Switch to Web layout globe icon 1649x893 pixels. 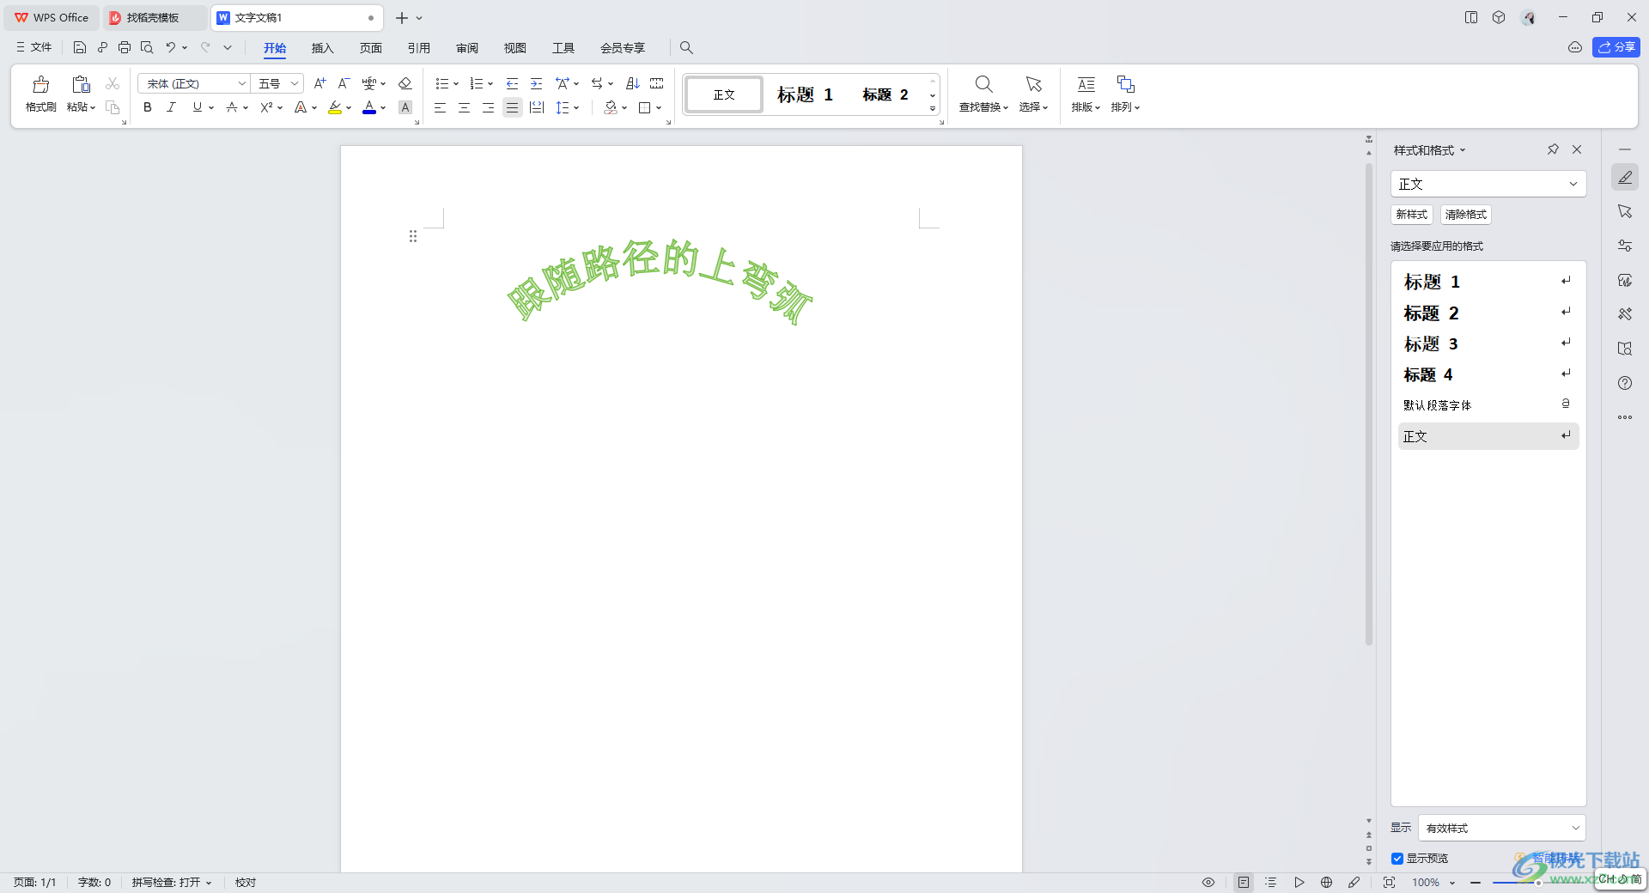[x=1326, y=882]
